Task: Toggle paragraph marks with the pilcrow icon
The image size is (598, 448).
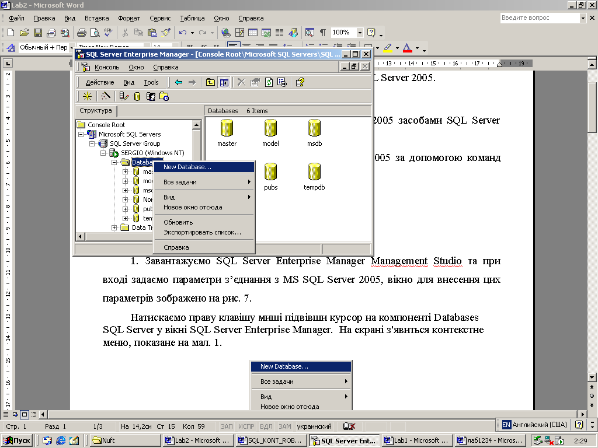Action: tap(322, 33)
